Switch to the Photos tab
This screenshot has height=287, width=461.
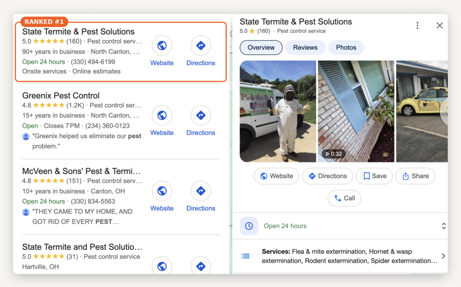tap(346, 48)
